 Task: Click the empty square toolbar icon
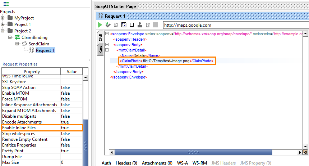click(x=132, y=25)
